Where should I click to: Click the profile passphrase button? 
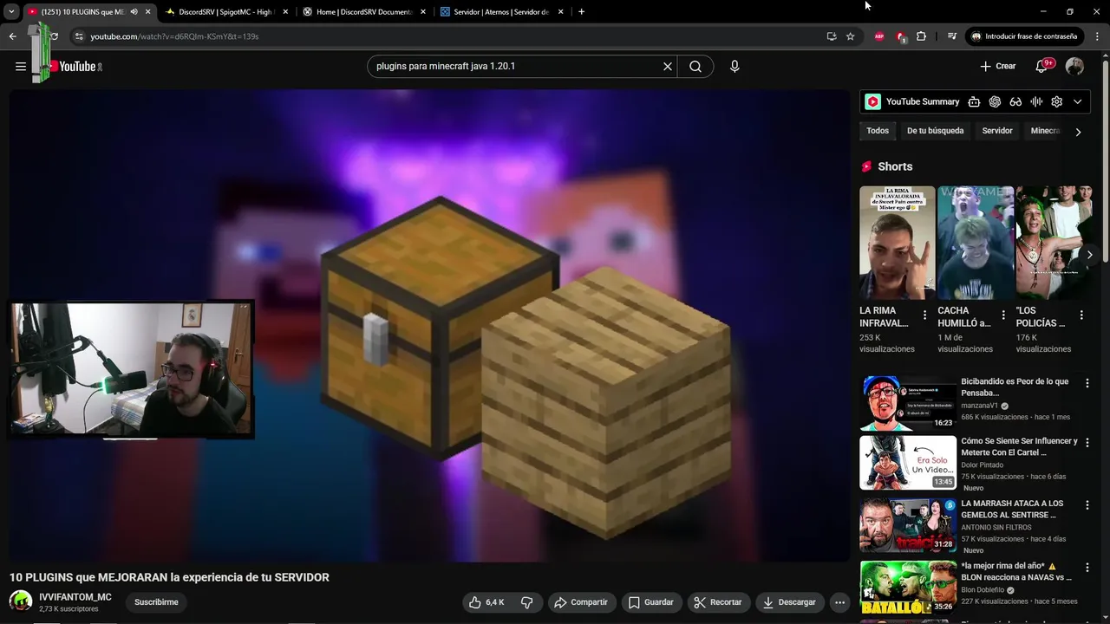(x=1023, y=36)
